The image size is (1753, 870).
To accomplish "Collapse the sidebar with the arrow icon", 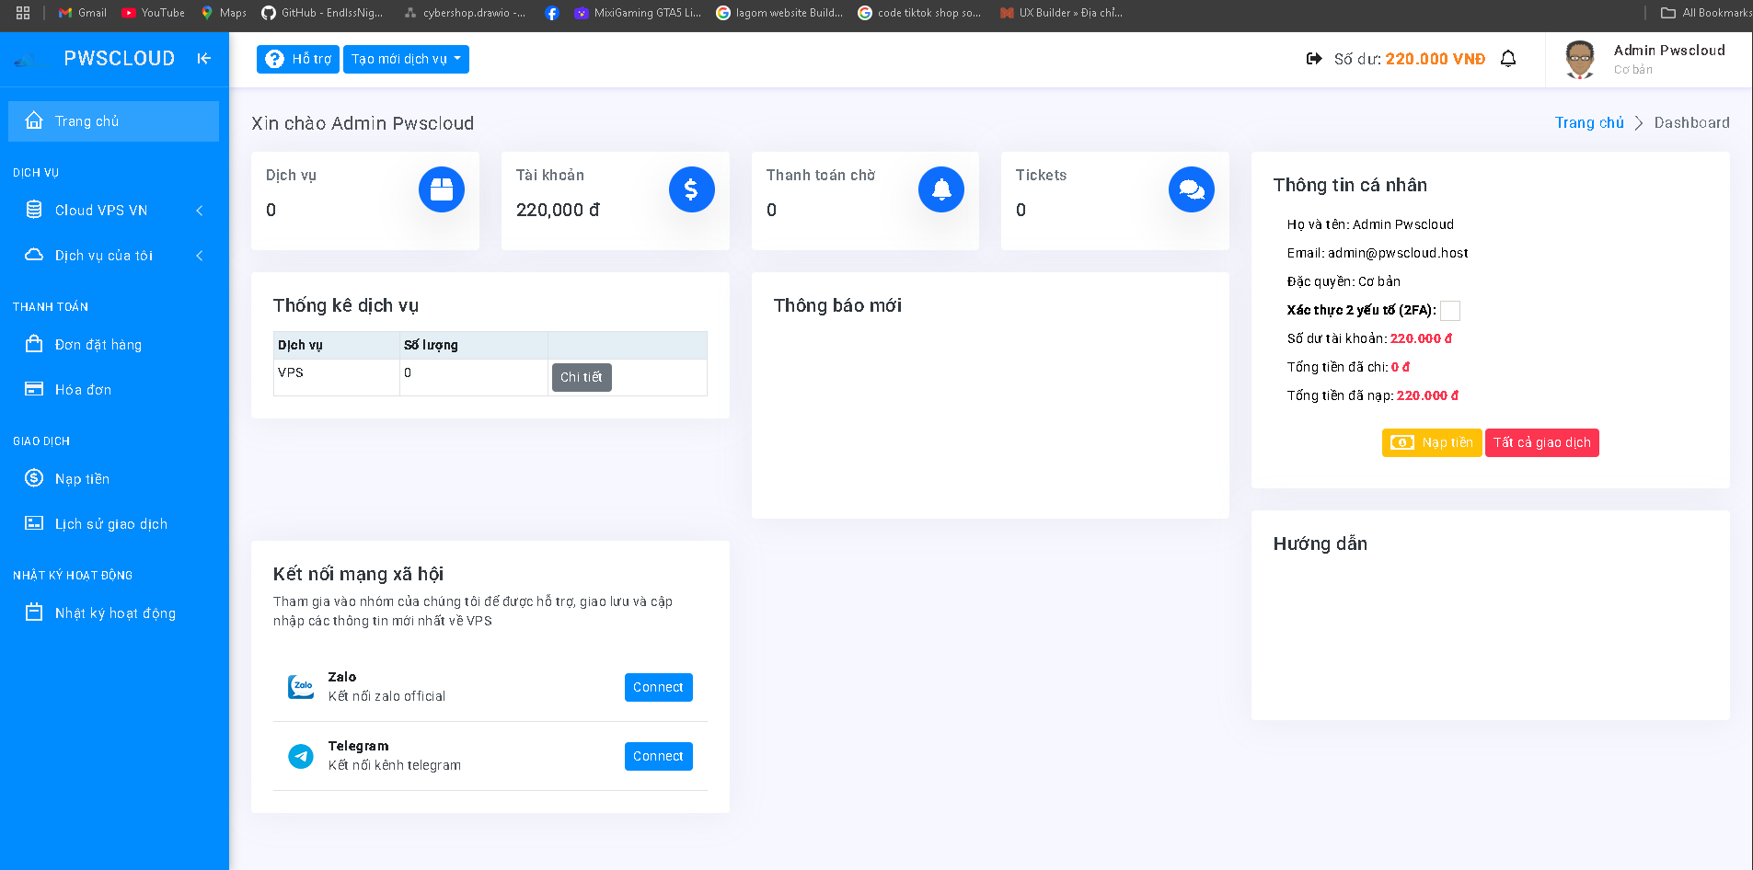I will pos(204,58).
